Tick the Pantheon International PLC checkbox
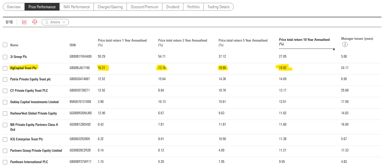This screenshot has height=168, width=383. tap(5, 162)
